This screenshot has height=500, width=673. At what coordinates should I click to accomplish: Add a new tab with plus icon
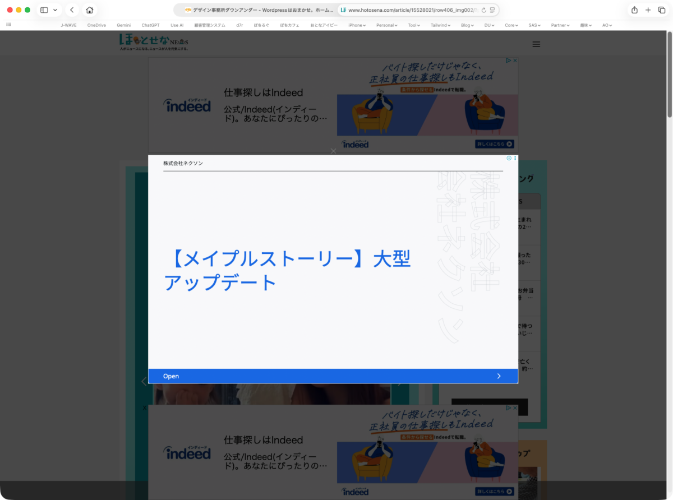(x=648, y=10)
